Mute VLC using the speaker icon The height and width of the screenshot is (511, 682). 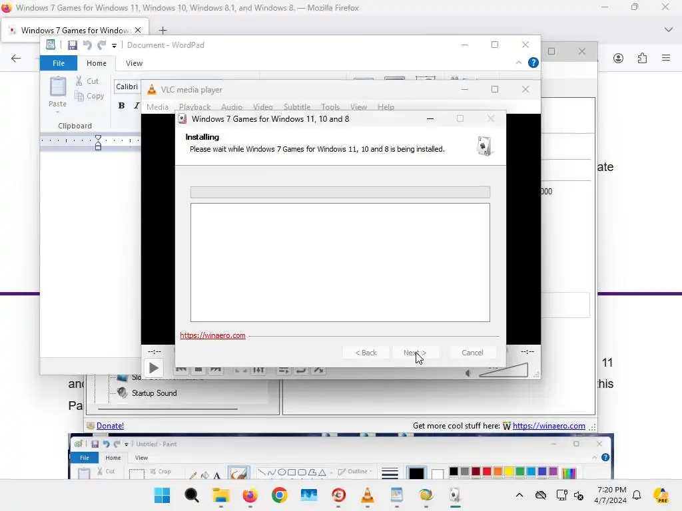tap(468, 373)
